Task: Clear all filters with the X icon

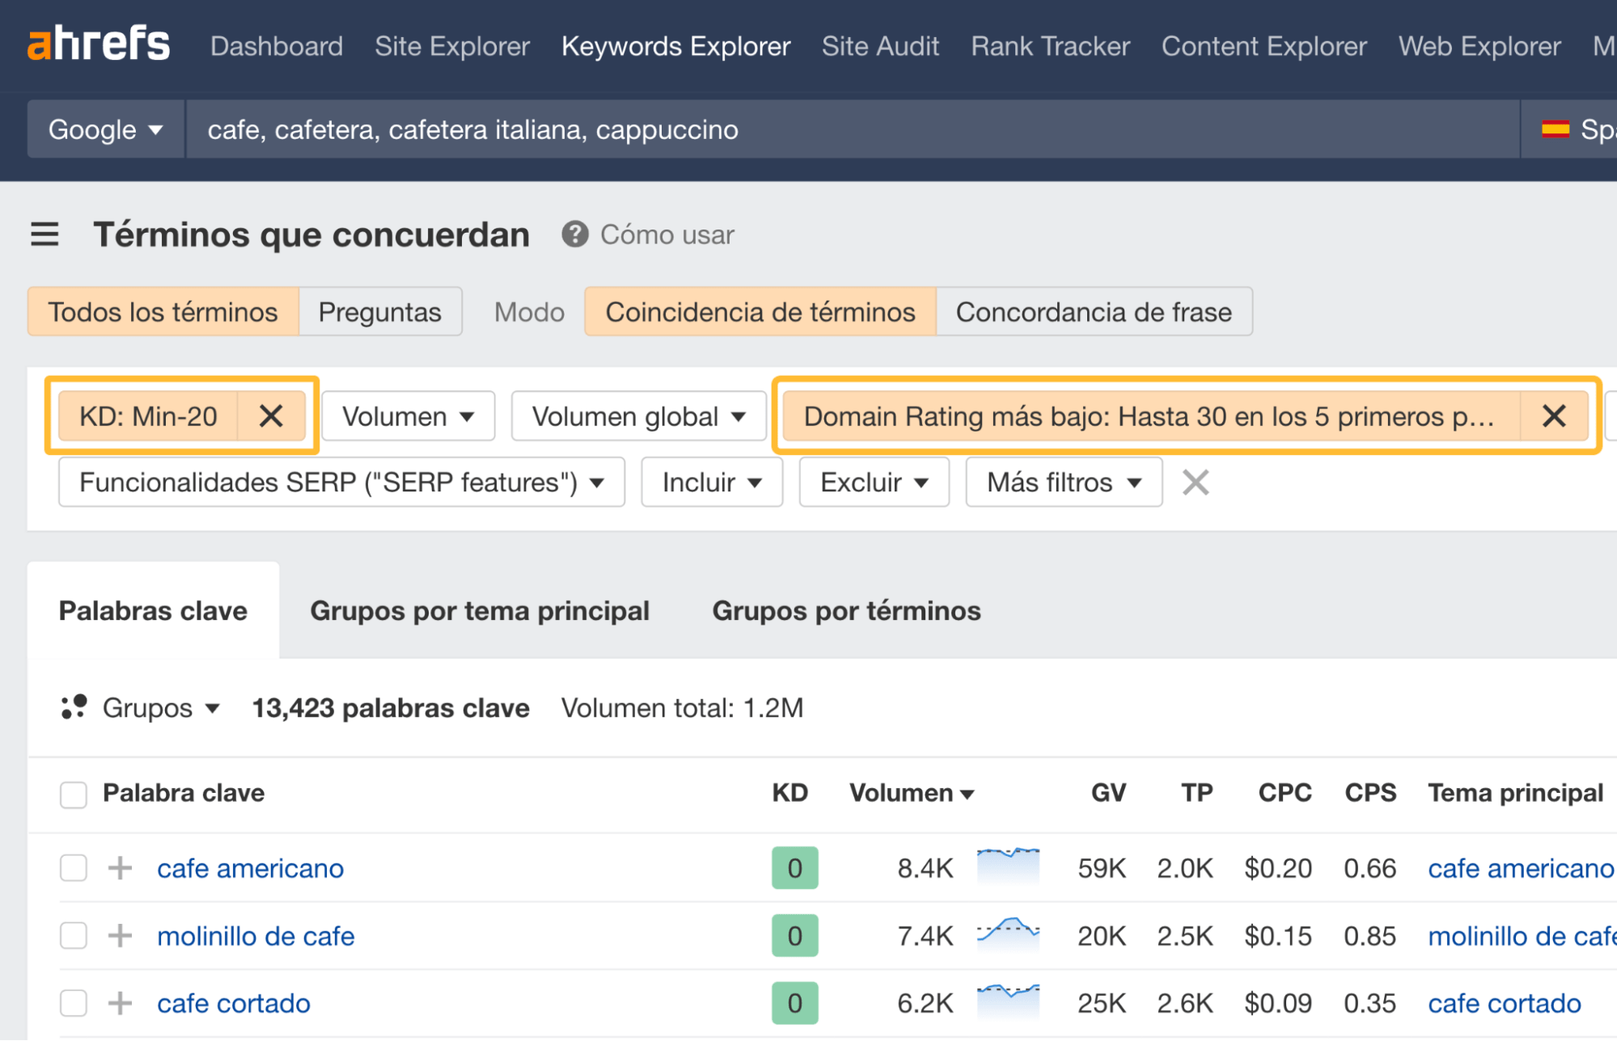Action: pyautogui.click(x=1195, y=482)
